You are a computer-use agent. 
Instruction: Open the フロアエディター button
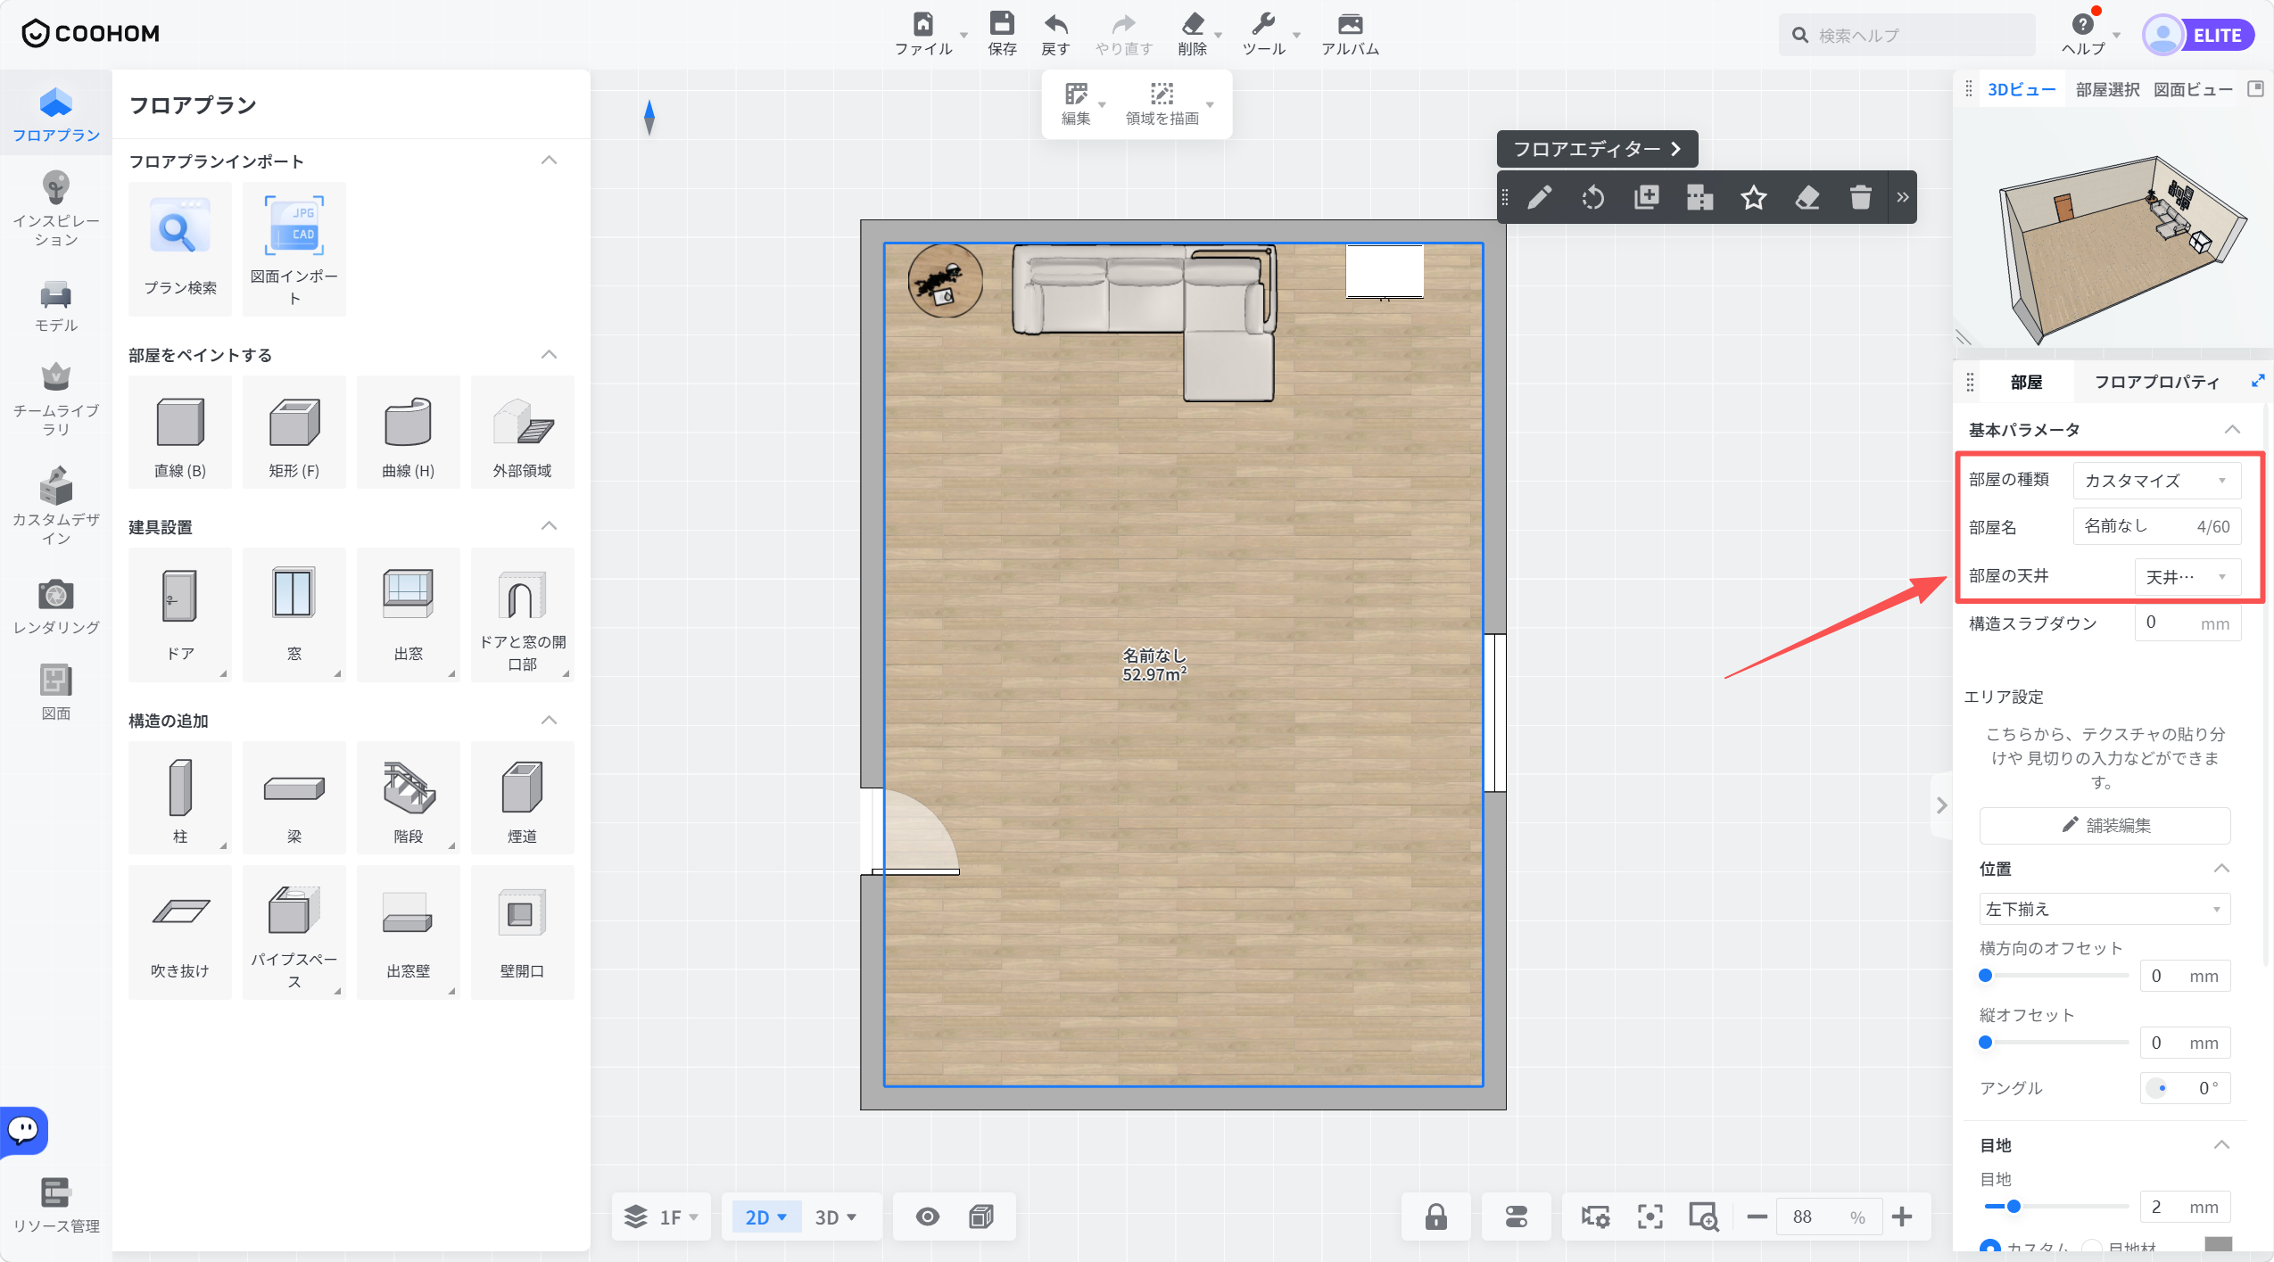(x=1597, y=149)
